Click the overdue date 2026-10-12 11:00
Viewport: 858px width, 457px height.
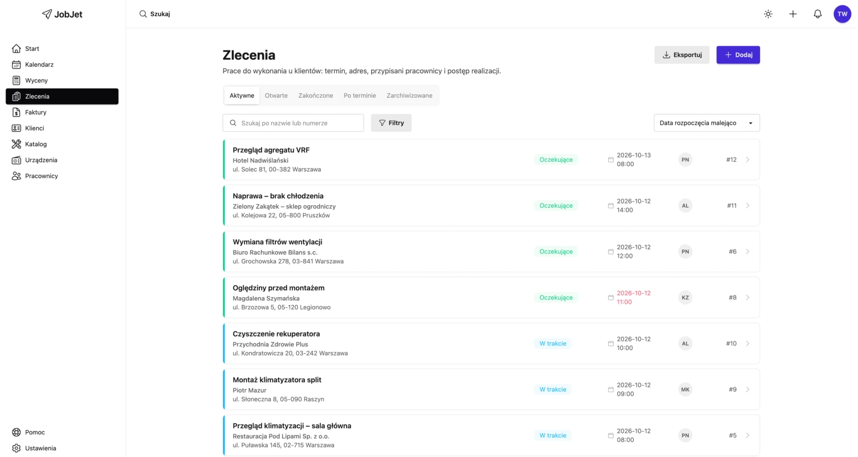tap(633, 297)
